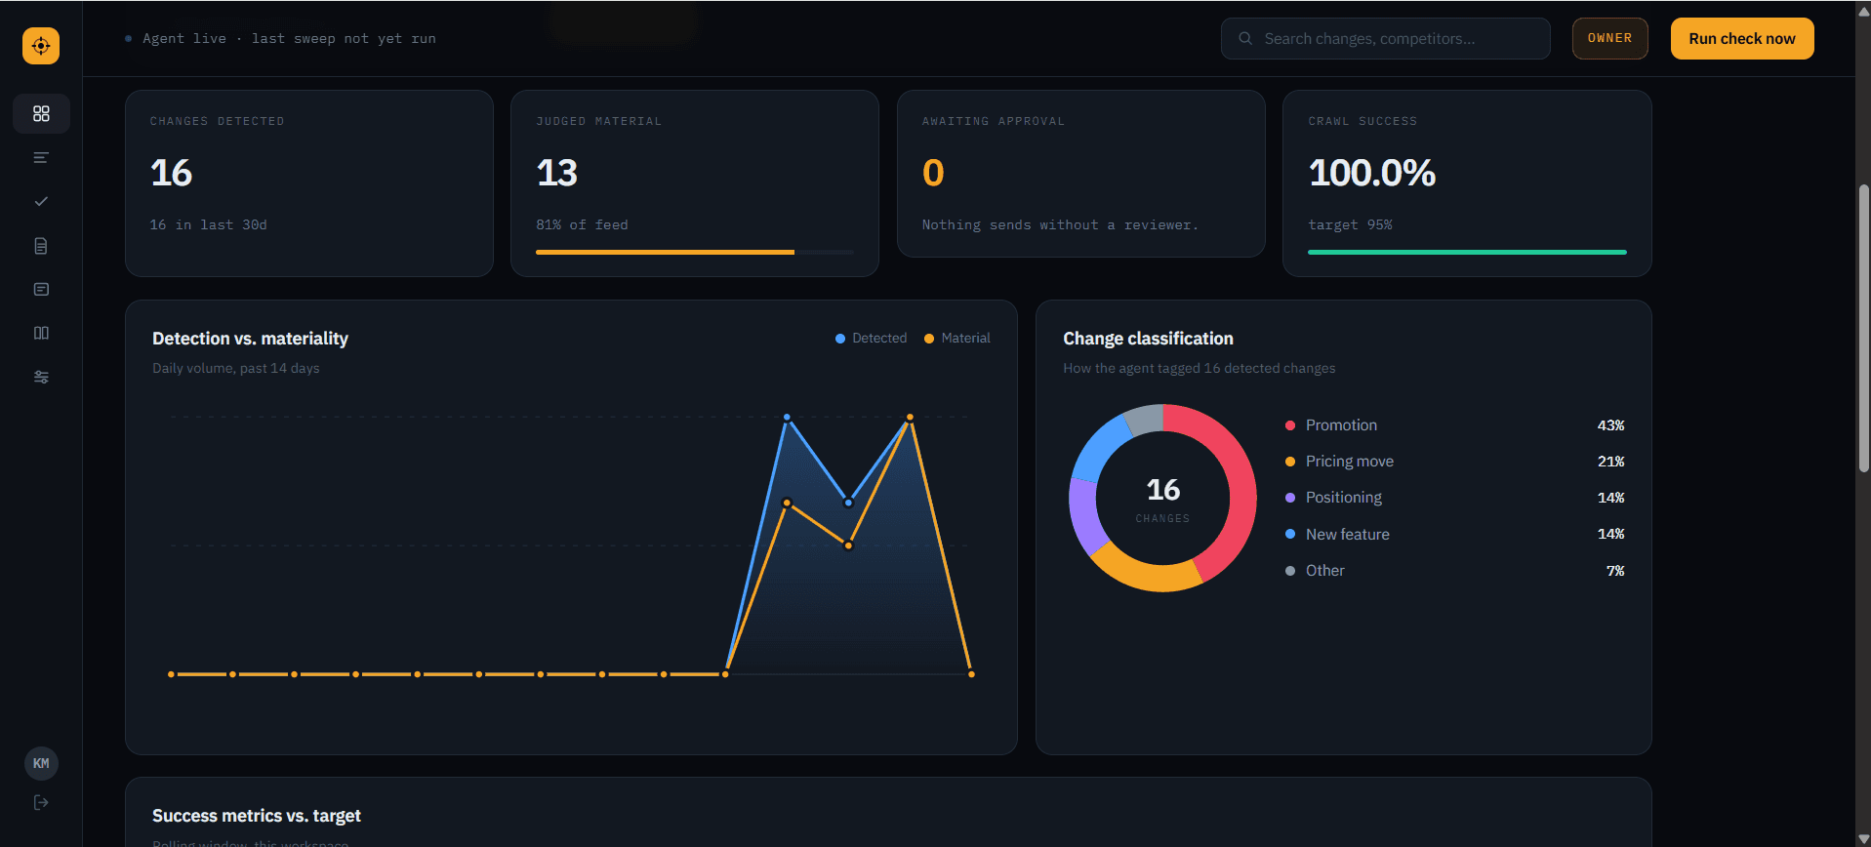Click the Pricing move legend entry

pos(1454,462)
